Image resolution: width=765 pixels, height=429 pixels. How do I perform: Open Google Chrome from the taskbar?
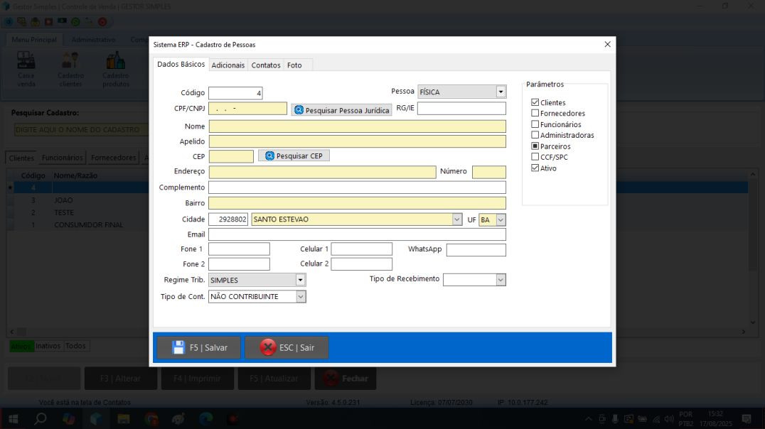151,419
